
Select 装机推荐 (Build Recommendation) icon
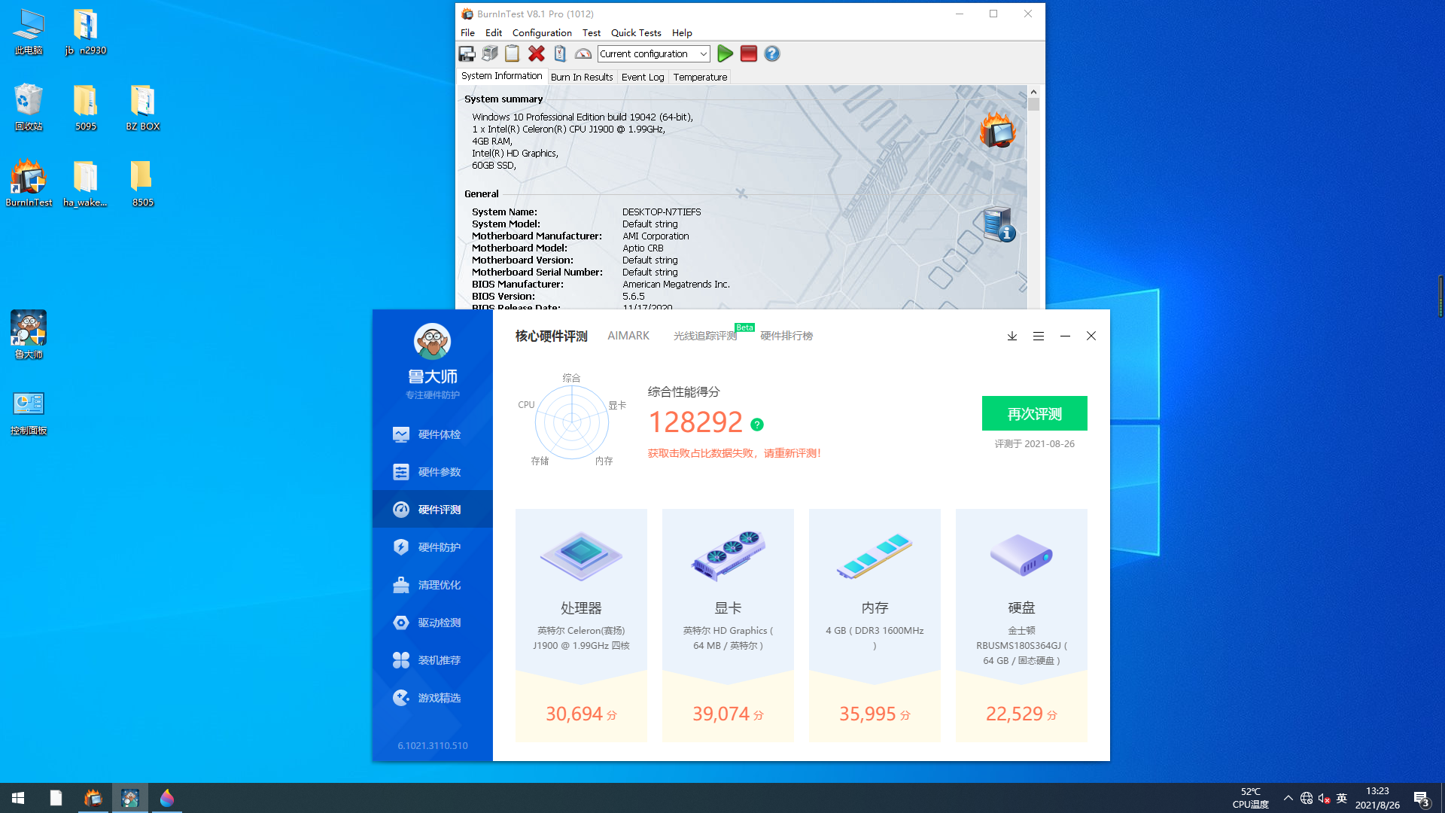pos(401,659)
